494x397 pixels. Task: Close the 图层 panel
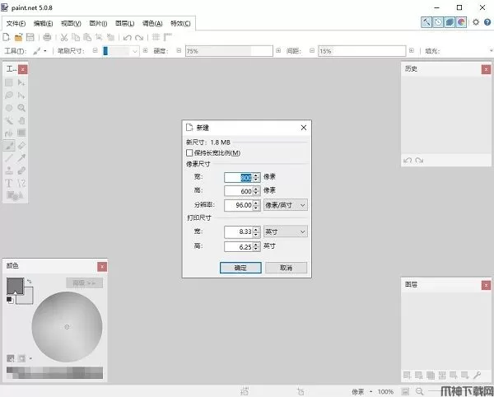coord(486,285)
